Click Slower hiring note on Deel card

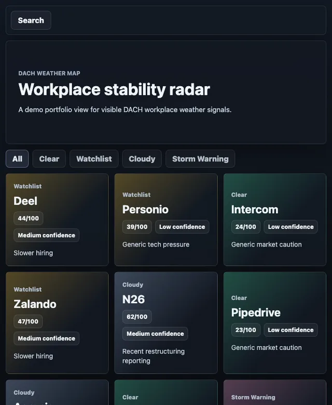click(x=33, y=253)
